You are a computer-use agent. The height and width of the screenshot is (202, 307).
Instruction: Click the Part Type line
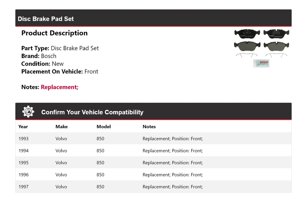point(60,48)
